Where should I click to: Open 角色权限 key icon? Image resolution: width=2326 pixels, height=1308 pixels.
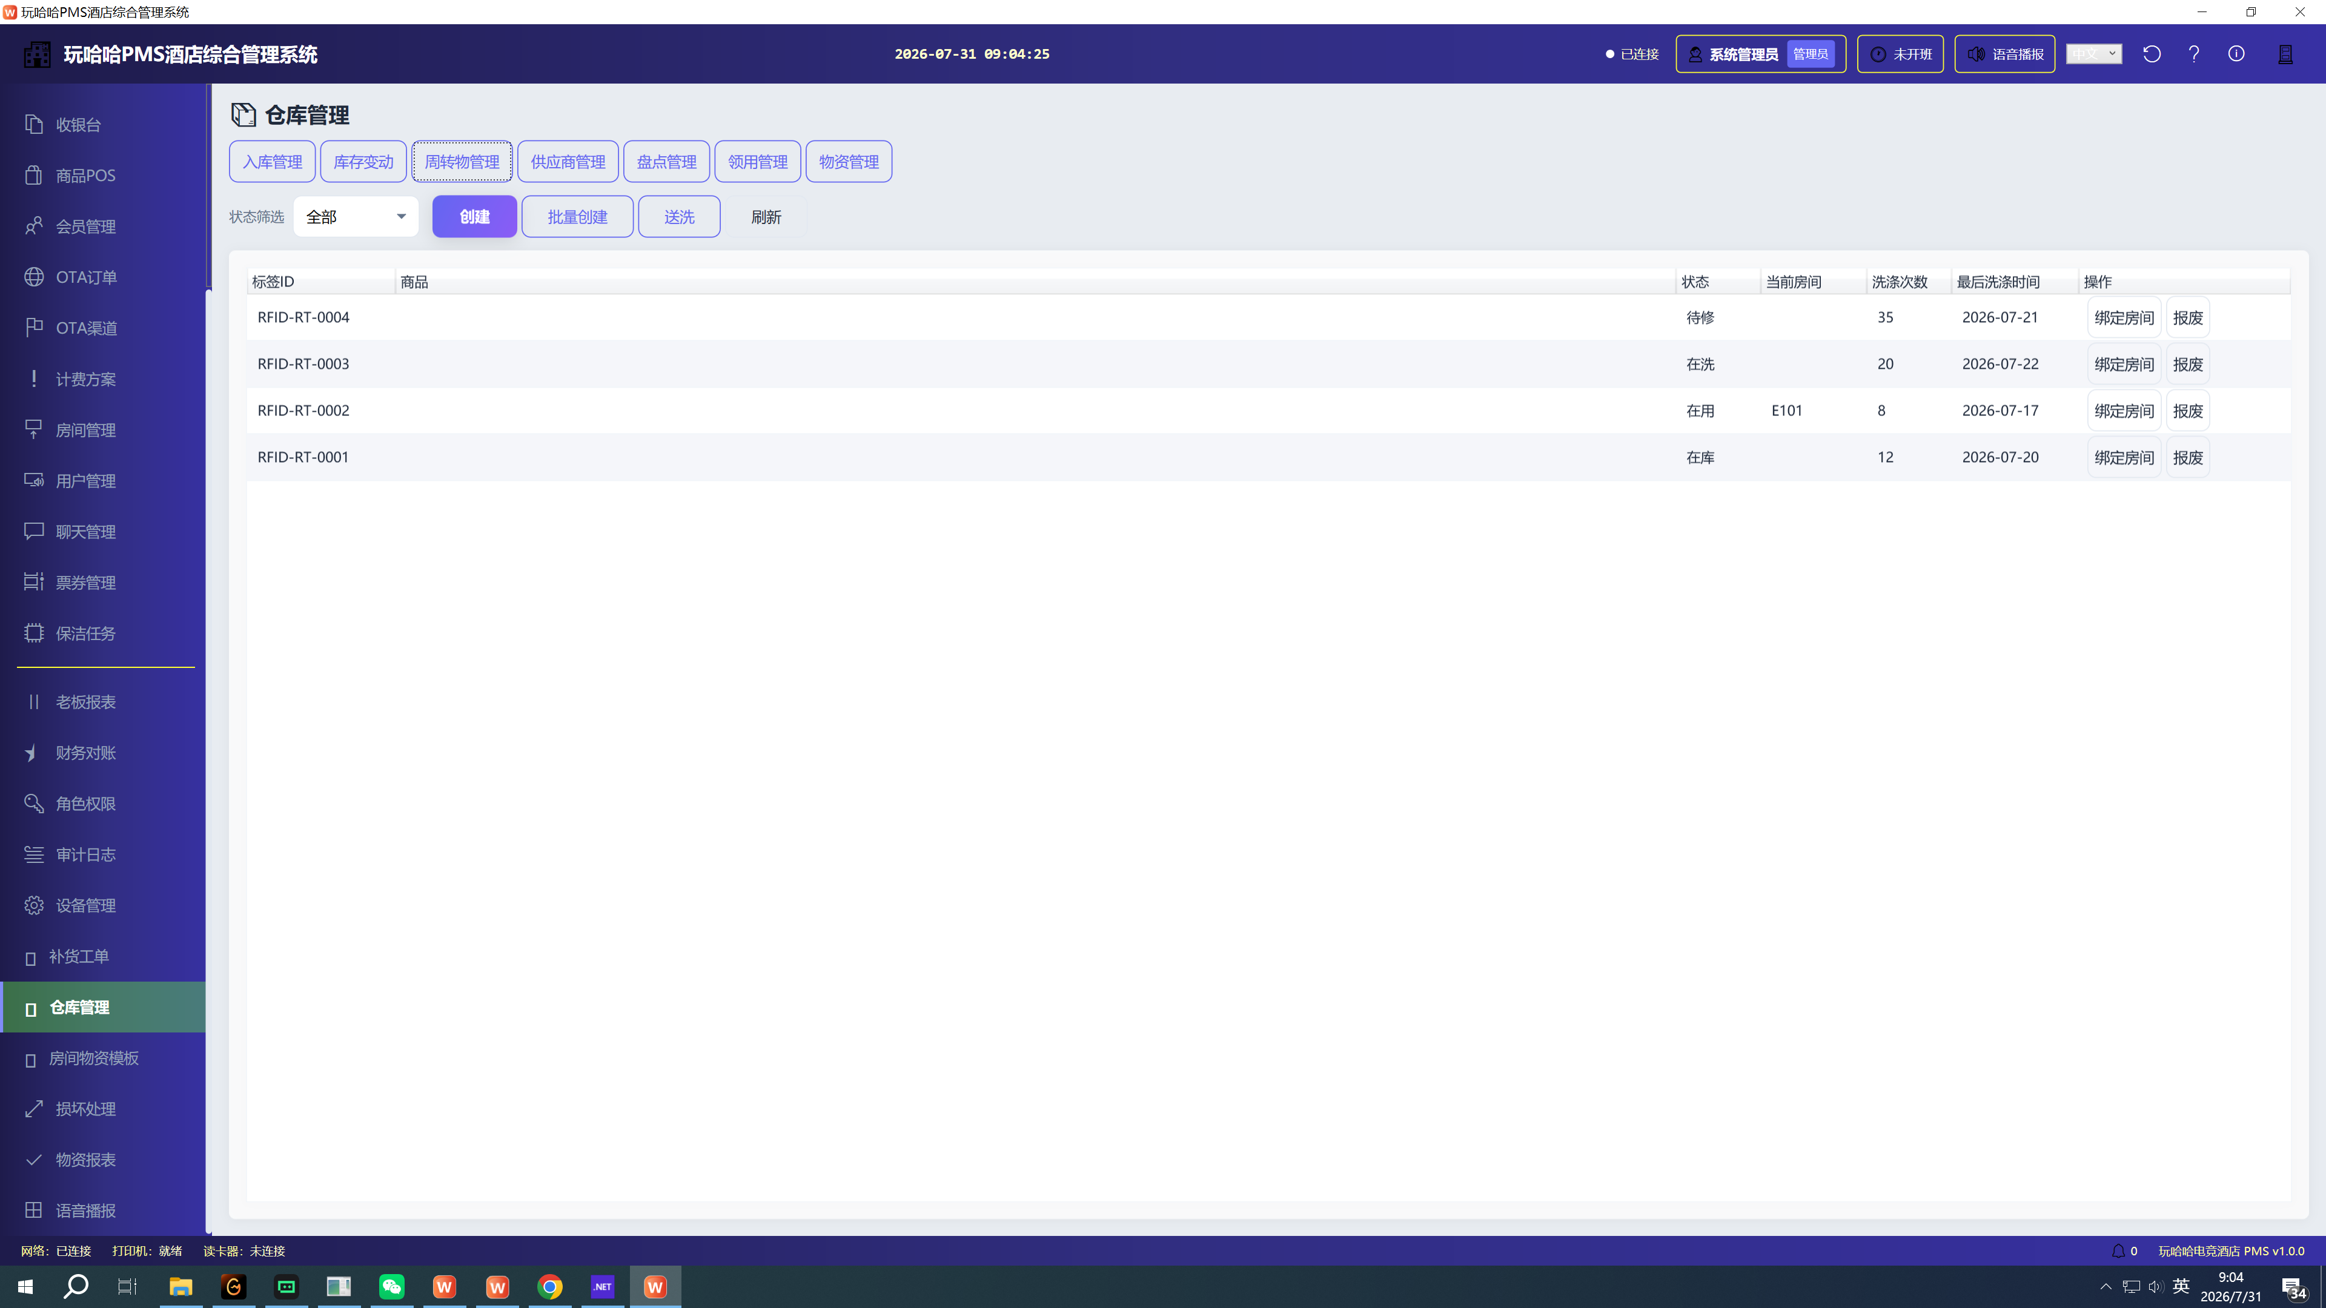tap(33, 804)
